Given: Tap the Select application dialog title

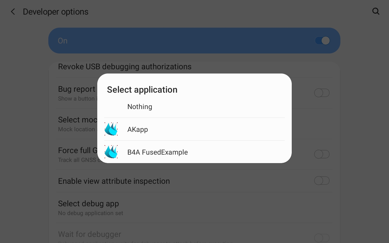Looking at the screenshot, I should coord(142,89).
